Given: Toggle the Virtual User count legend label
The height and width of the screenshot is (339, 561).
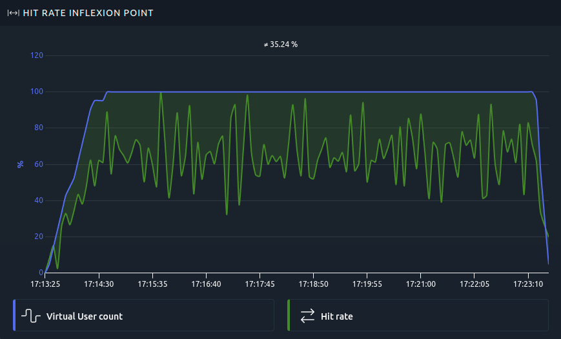Looking at the screenshot, I should pos(85,316).
